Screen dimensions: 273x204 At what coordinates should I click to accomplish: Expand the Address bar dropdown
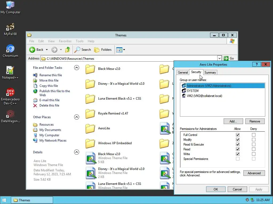[x=219, y=58]
